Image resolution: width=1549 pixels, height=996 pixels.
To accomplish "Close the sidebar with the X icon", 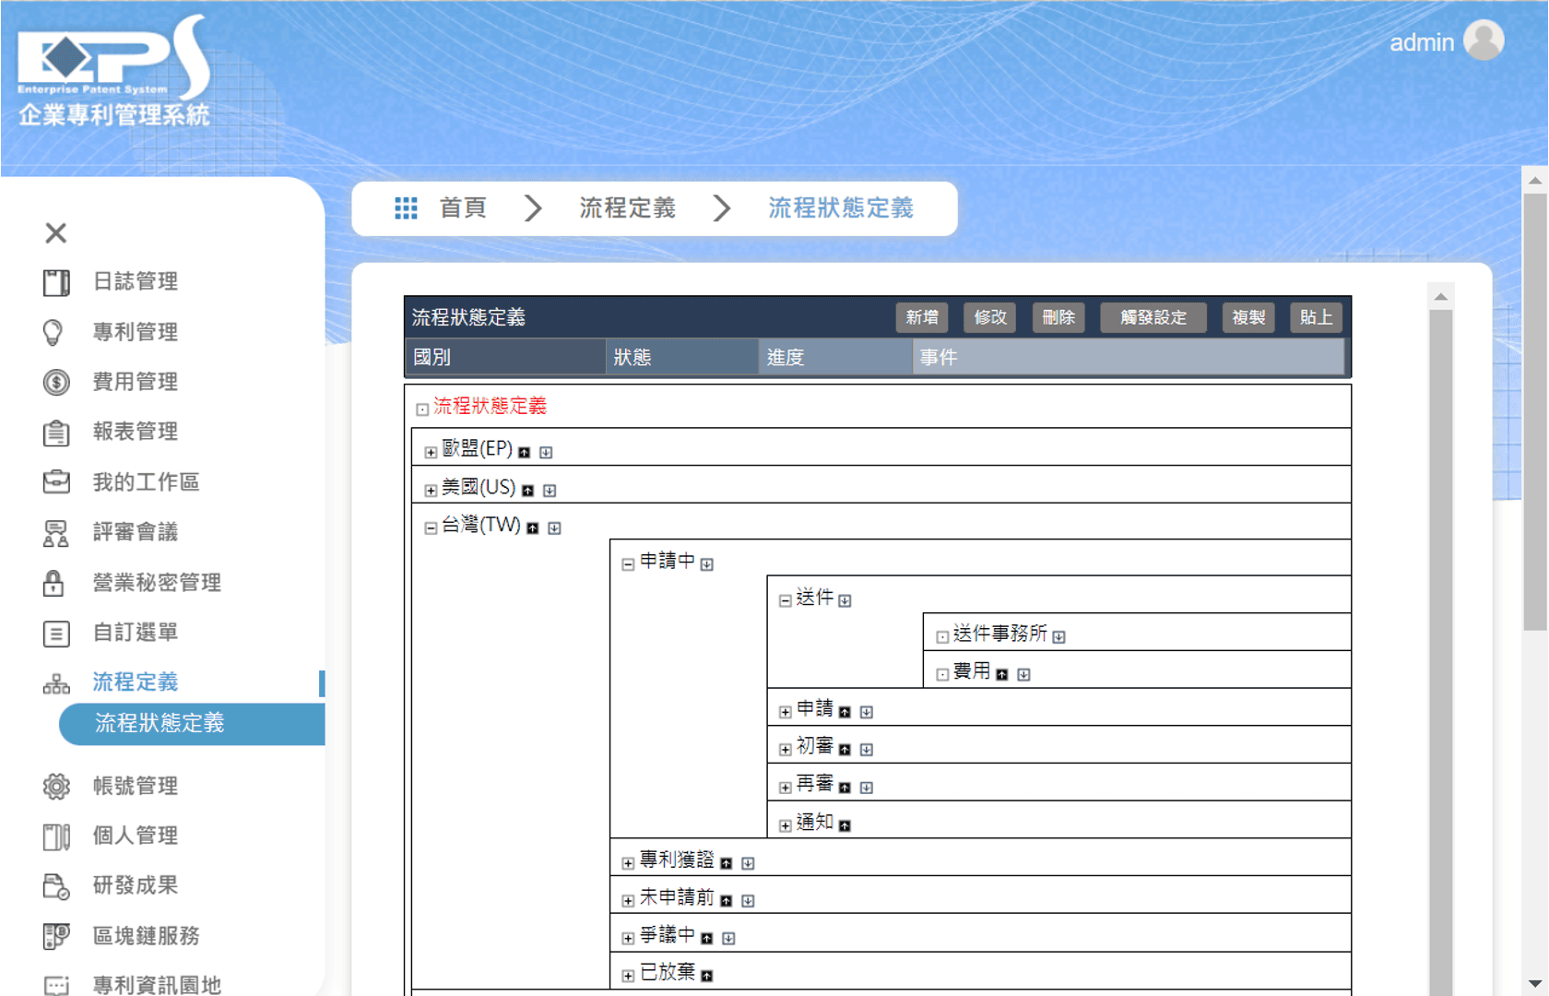I will 55,233.
